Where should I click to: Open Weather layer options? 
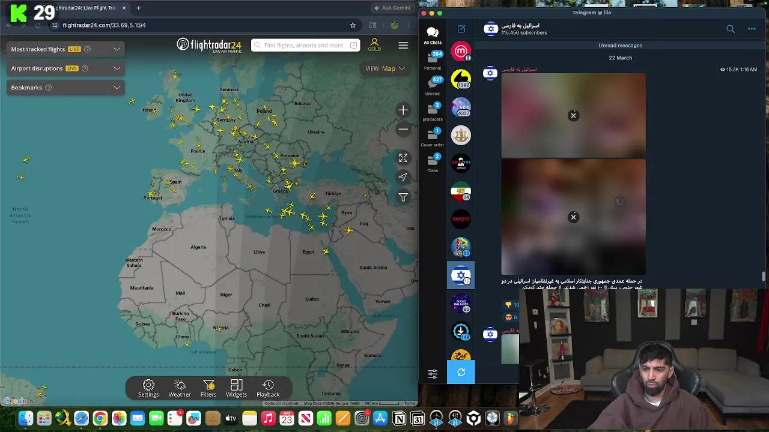(180, 388)
